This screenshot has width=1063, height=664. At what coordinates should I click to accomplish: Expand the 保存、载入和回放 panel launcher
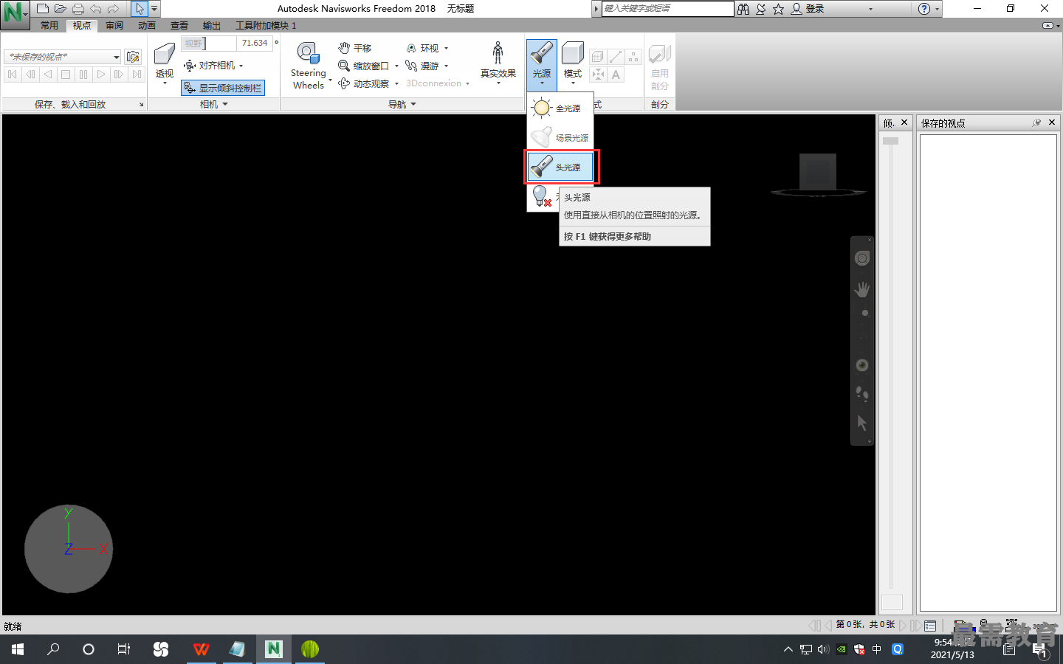click(x=142, y=105)
